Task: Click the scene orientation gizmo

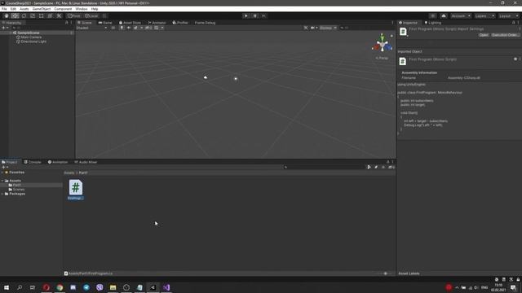Action: tap(383, 43)
